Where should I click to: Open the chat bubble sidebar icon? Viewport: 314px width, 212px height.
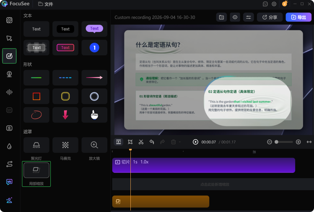pos(9,182)
